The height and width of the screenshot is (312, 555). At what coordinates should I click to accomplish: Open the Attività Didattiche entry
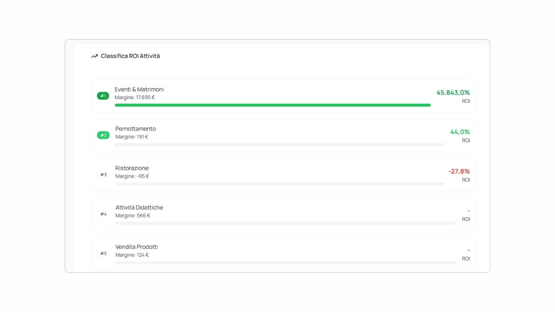click(x=139, y=208)
